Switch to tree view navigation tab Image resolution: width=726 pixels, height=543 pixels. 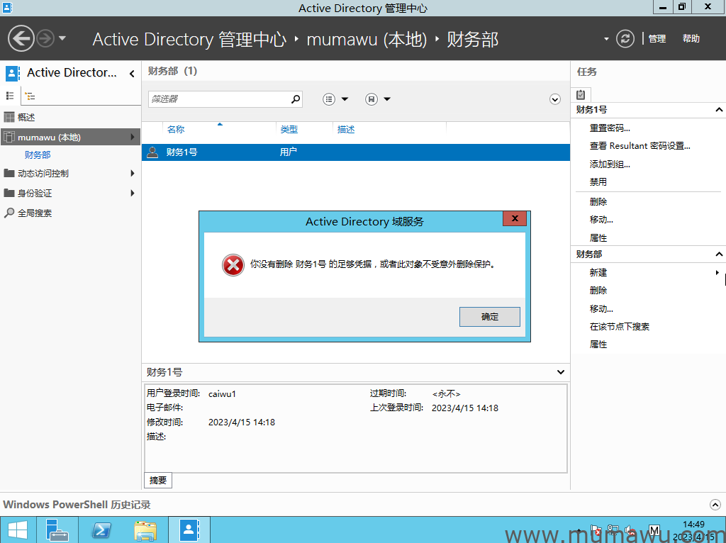tap(30, 96)
